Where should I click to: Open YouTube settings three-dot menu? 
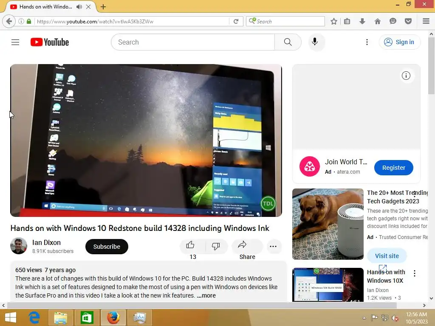(367, 42)
